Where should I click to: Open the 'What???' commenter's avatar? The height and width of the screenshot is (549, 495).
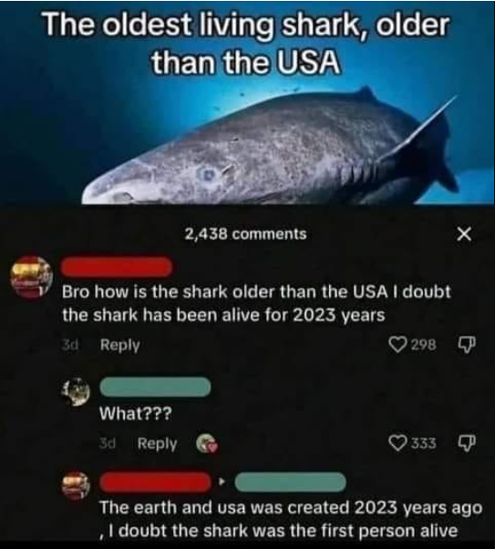click(76, 391)
